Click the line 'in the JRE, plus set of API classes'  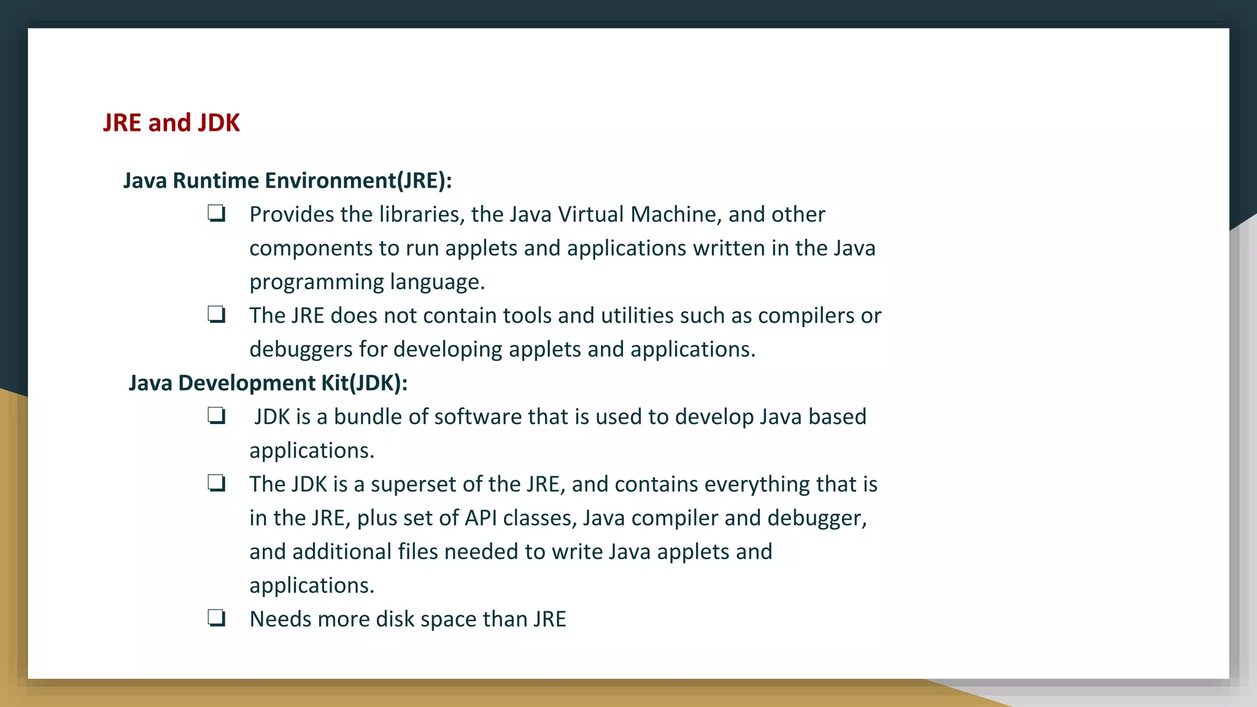click(x=559, y=518)
